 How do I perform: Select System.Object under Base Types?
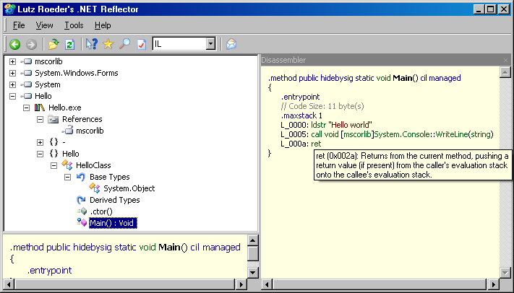(x=129, y=188)
